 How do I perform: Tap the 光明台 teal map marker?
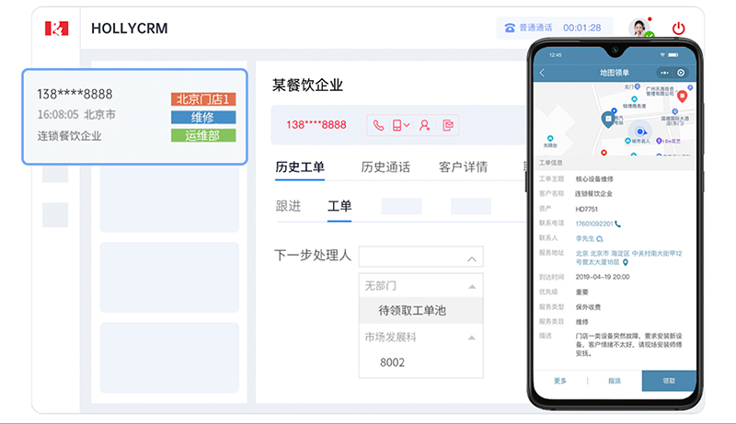point(550,138)
